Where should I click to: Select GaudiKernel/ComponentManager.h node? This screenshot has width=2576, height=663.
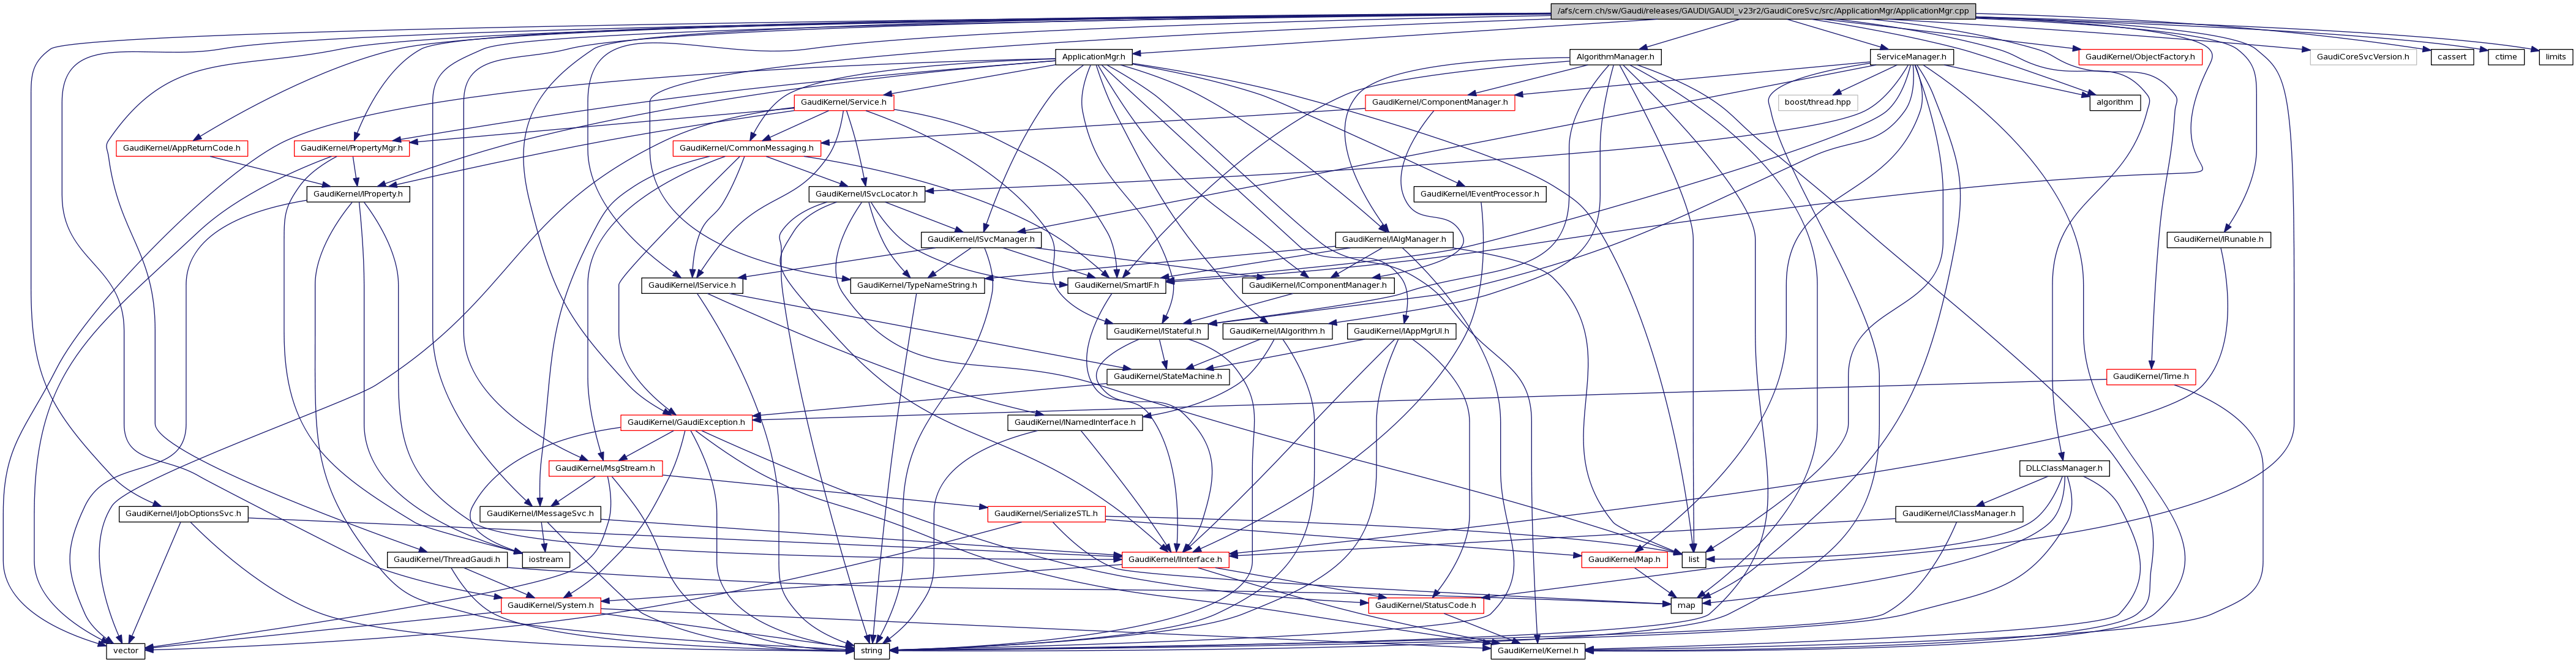click(1439, 103)
